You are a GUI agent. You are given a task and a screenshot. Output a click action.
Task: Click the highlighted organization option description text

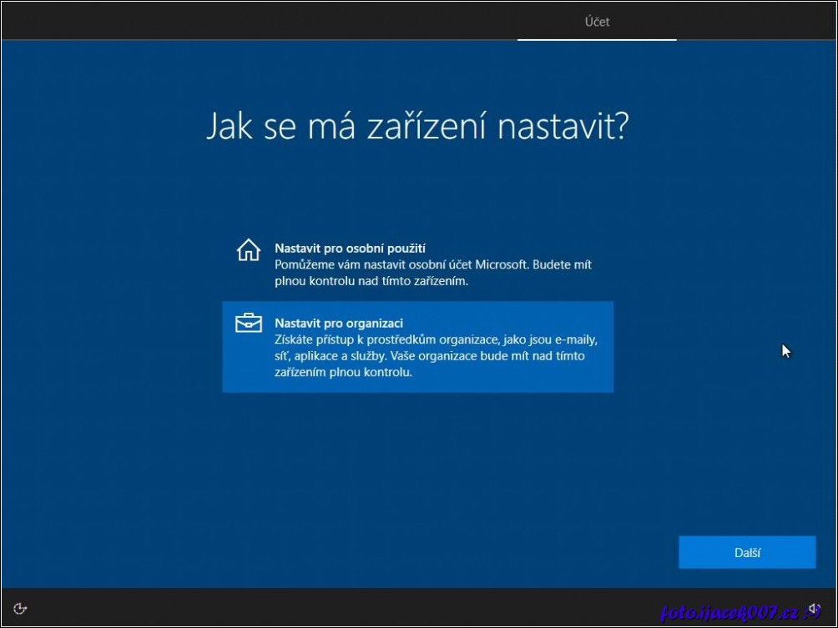click(x=434, y=356)
